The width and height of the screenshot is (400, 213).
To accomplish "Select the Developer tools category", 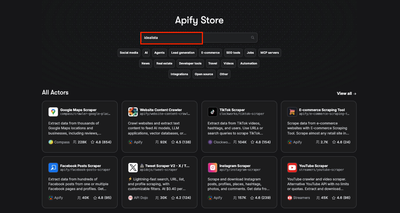I will click(190, 63).
